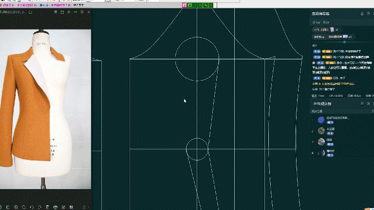374x210 pixels.
Task: Collapse the 在线观众榜 audience panel
Action: (369, 104)
